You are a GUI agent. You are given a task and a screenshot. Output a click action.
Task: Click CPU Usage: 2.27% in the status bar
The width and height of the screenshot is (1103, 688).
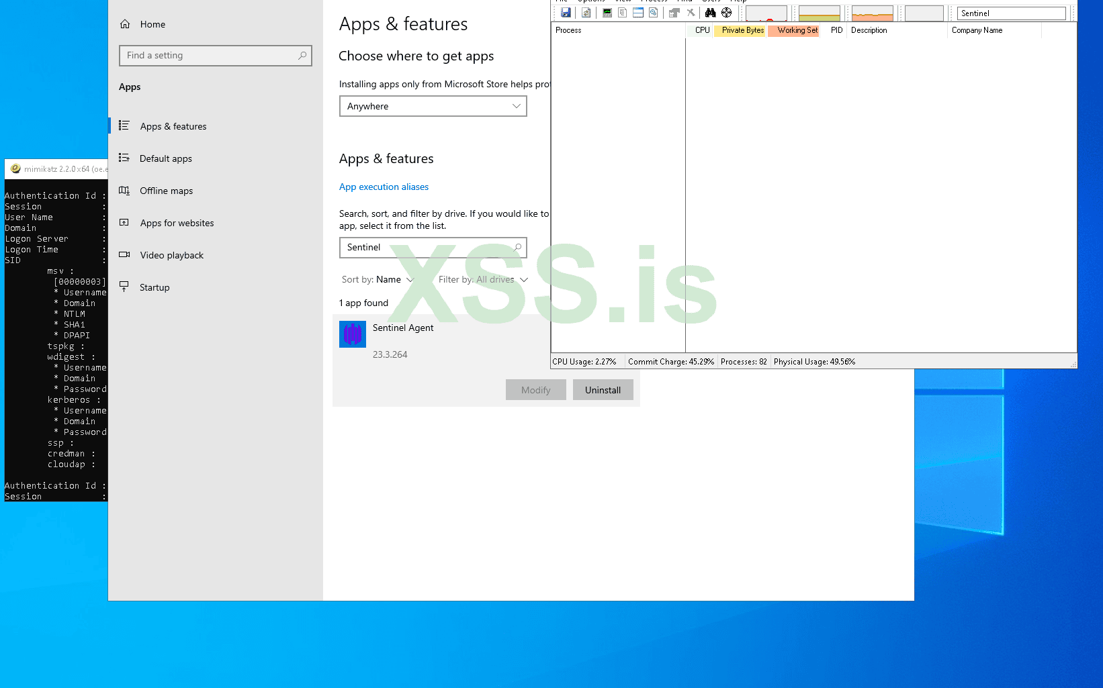pos(584,362)
